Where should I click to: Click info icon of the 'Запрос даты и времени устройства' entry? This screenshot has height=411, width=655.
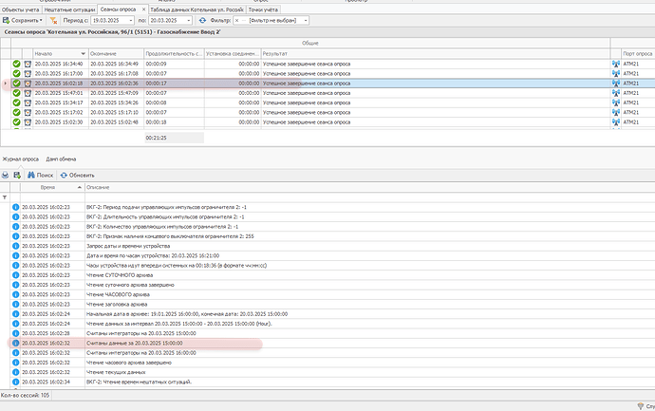click(x=15, y=246)
